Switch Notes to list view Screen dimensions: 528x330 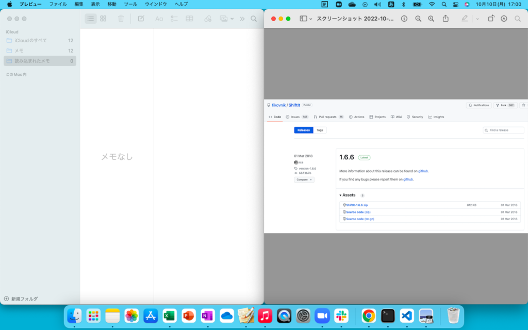click(91, 18)
